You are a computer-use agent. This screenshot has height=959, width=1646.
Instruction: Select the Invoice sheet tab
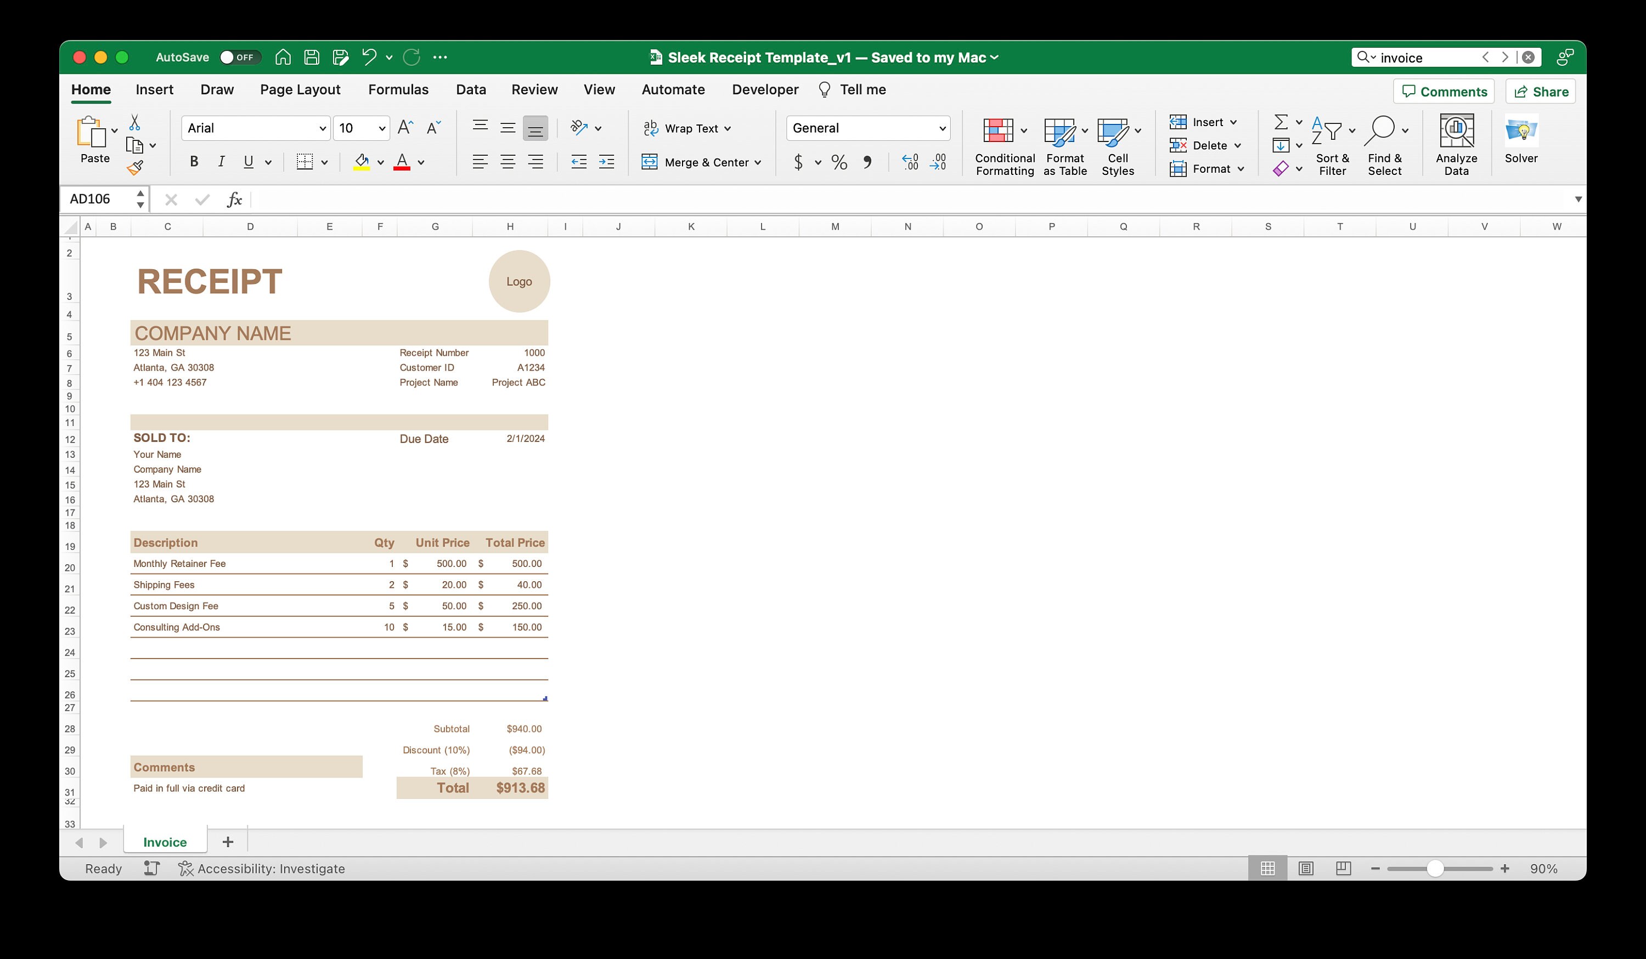pos(165,842)
